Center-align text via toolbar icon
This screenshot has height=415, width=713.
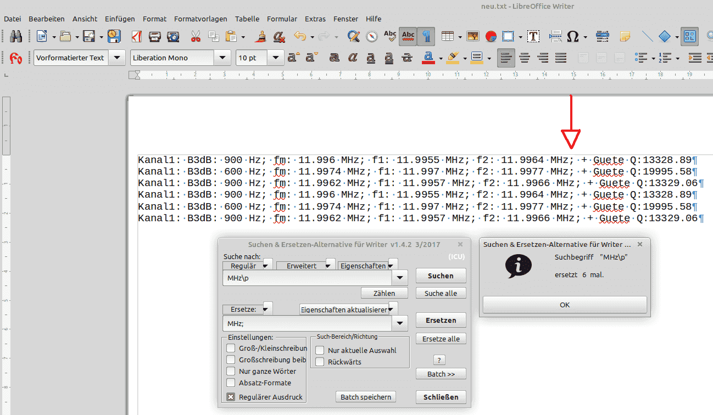(x=525, y=58)
